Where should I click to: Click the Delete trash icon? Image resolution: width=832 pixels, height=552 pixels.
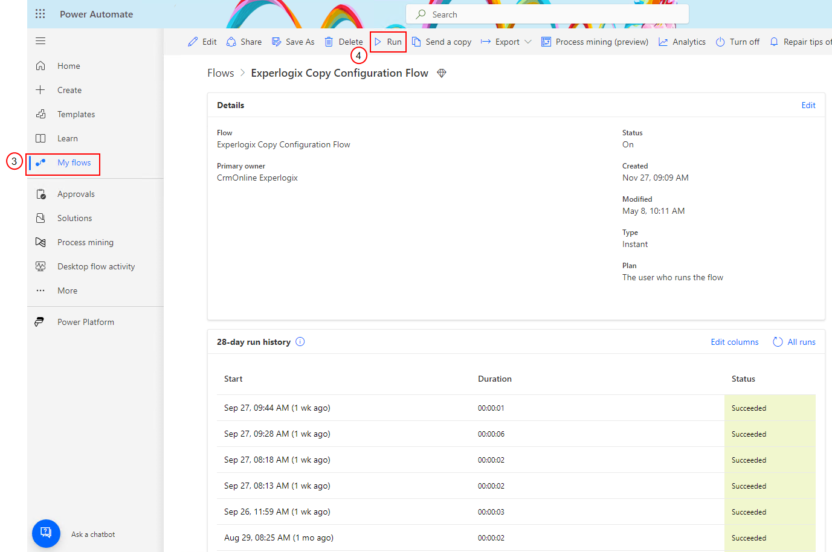(329, 42)
